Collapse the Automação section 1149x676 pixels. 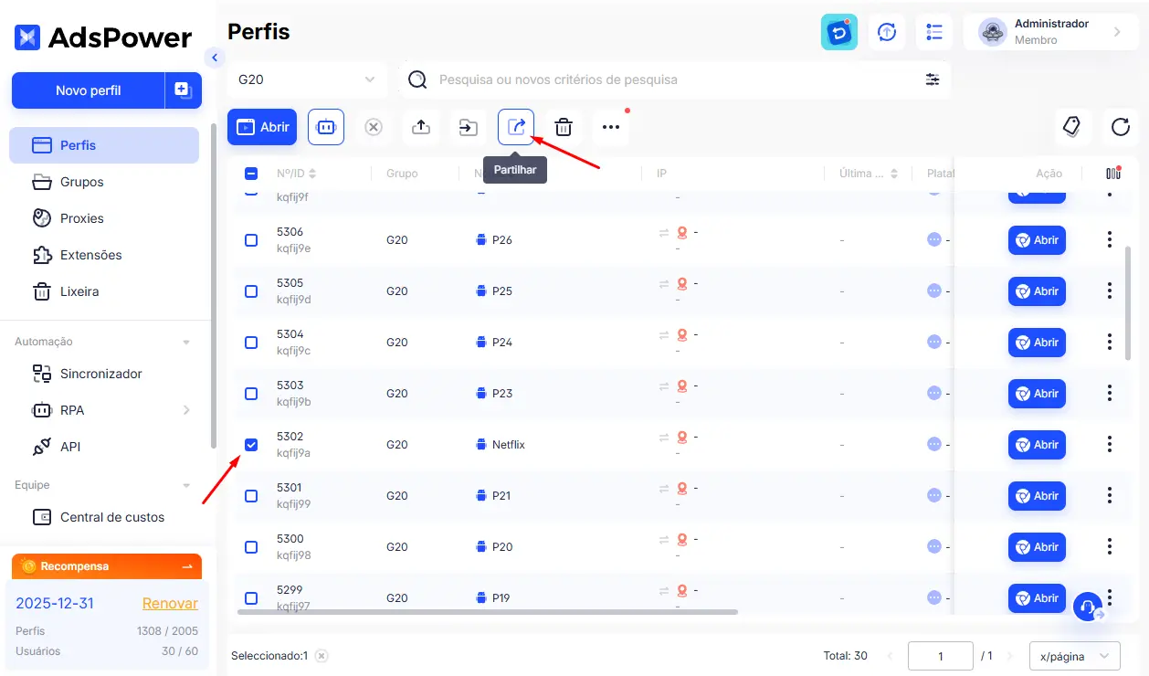click(x=186, y=342)
